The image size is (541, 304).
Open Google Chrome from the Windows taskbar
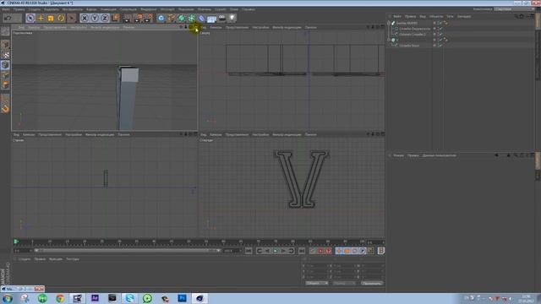click(60, 298)
